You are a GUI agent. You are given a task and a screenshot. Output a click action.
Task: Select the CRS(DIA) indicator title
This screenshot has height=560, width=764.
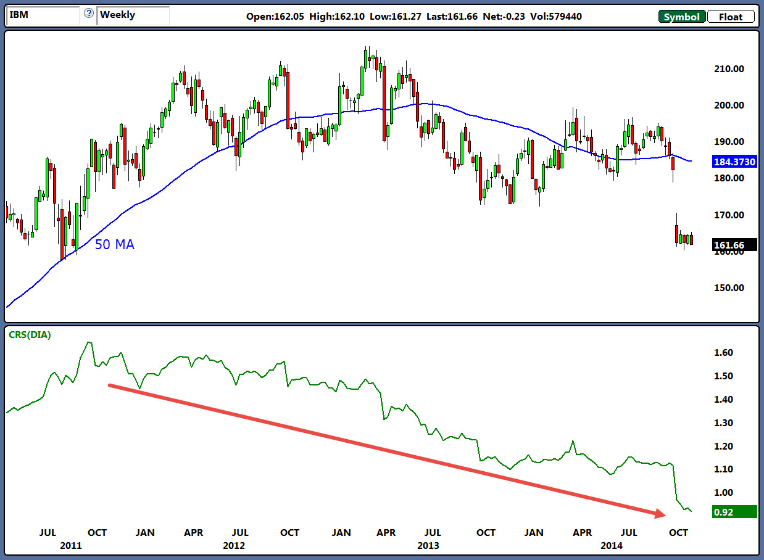[29, 335]
